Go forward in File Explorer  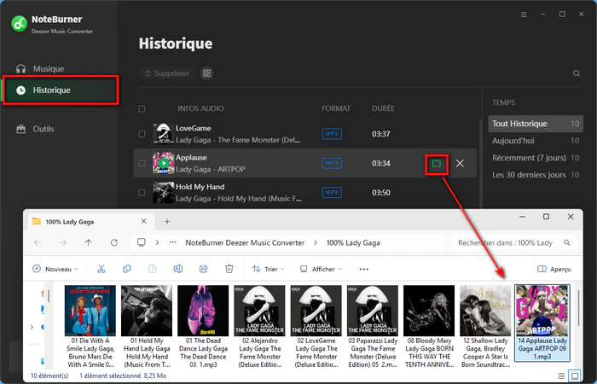click(x=63, y=242)
